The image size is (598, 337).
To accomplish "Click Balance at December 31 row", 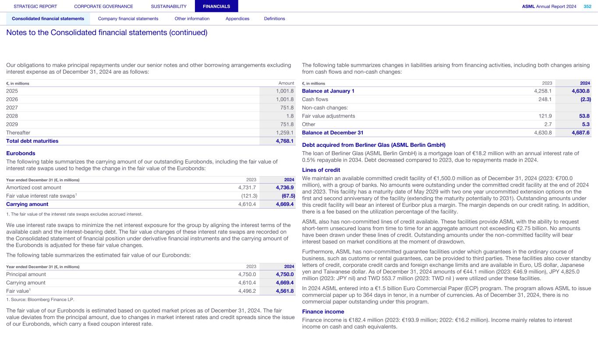I will 333,133.
